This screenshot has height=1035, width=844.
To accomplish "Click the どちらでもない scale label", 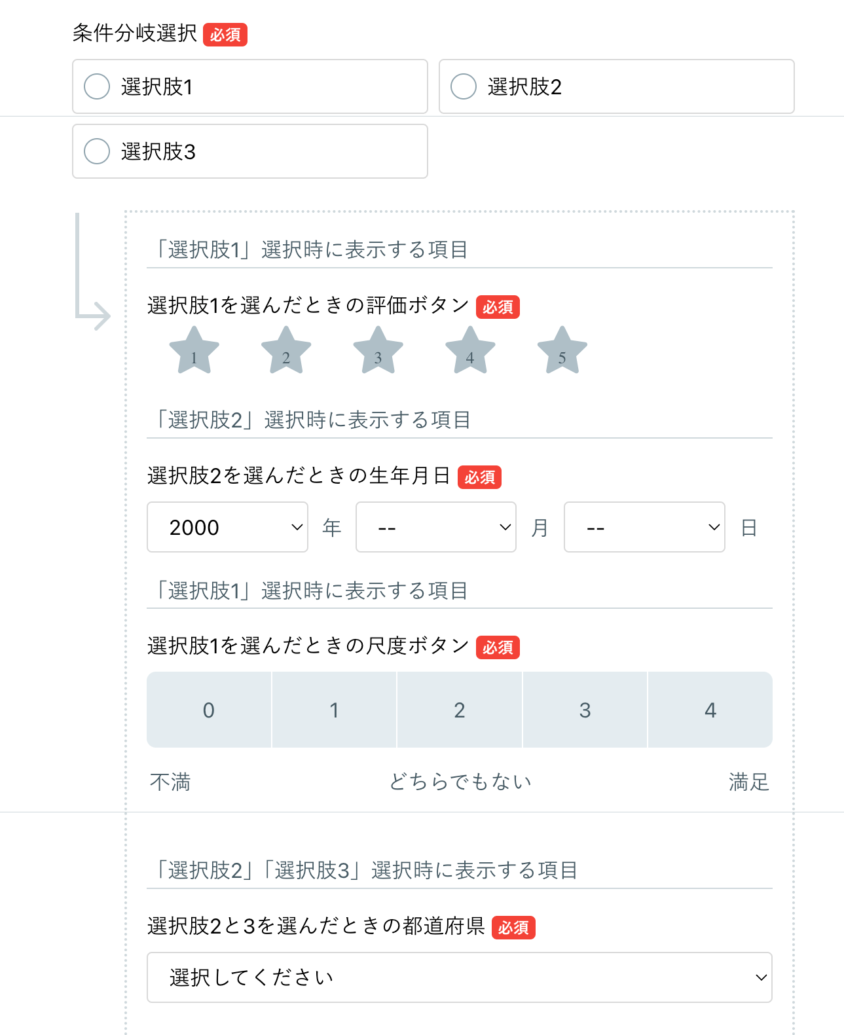I will [x=460, y=782].
